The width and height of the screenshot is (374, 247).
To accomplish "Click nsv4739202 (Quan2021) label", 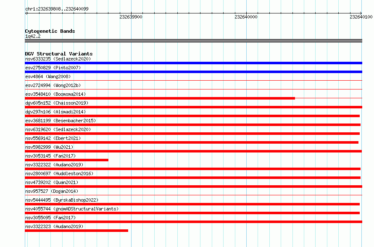I will [52, 182].
